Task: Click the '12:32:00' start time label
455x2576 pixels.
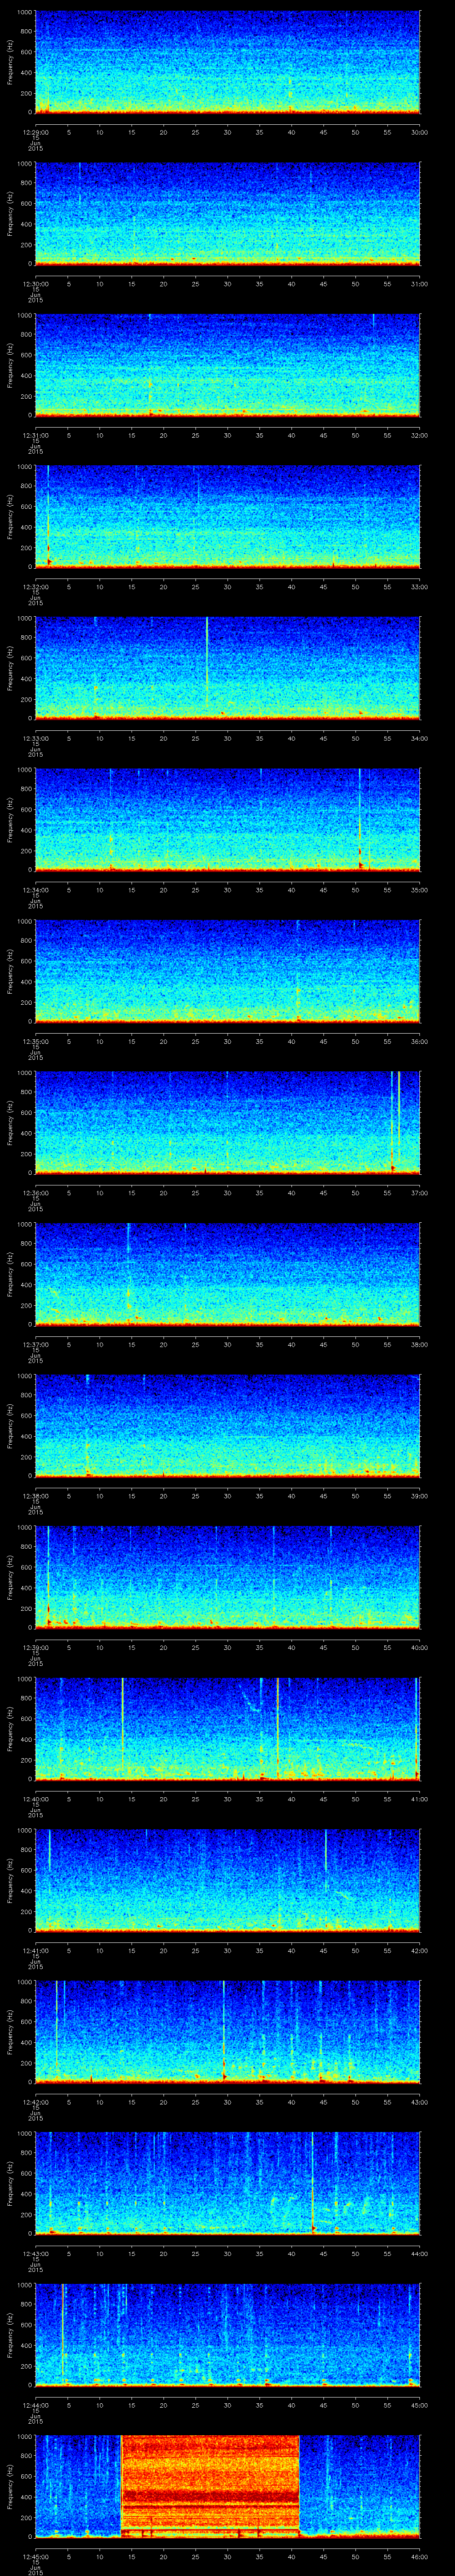Action: [x=35, y=586]
